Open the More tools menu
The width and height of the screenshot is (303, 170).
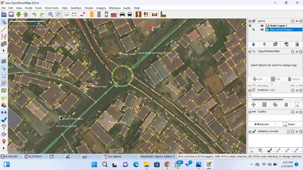click(51, 8)
